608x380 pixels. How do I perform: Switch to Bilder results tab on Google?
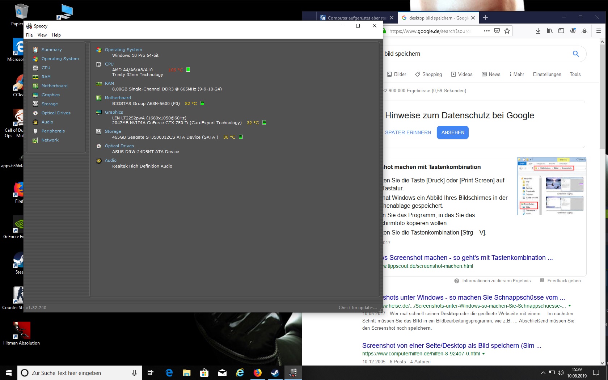click(x=396, y=74)
